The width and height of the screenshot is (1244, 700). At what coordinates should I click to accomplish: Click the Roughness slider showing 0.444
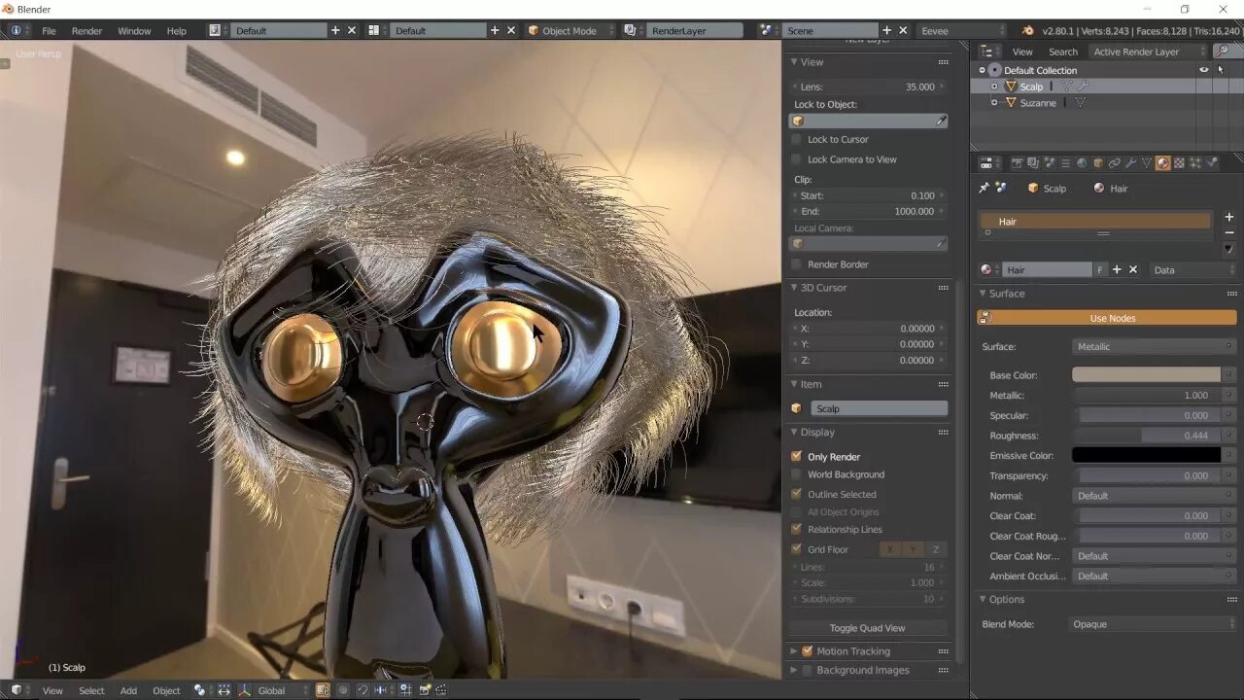click(x=1146, y=436)
